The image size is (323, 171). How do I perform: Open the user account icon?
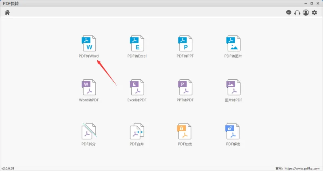point(306,13)
